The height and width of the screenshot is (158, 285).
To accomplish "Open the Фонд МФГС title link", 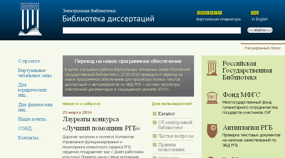I will pyautogui.click(x=241, y=94).
